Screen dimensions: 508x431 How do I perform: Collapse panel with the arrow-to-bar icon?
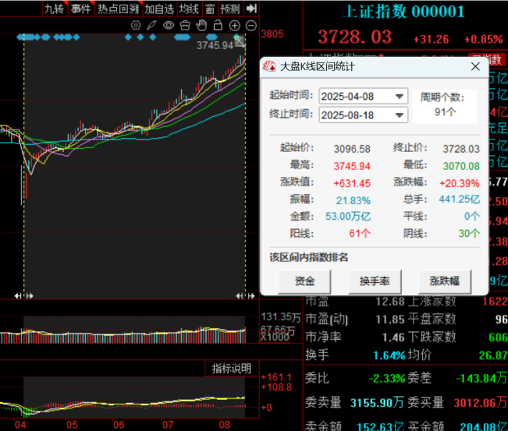(251, 9)
